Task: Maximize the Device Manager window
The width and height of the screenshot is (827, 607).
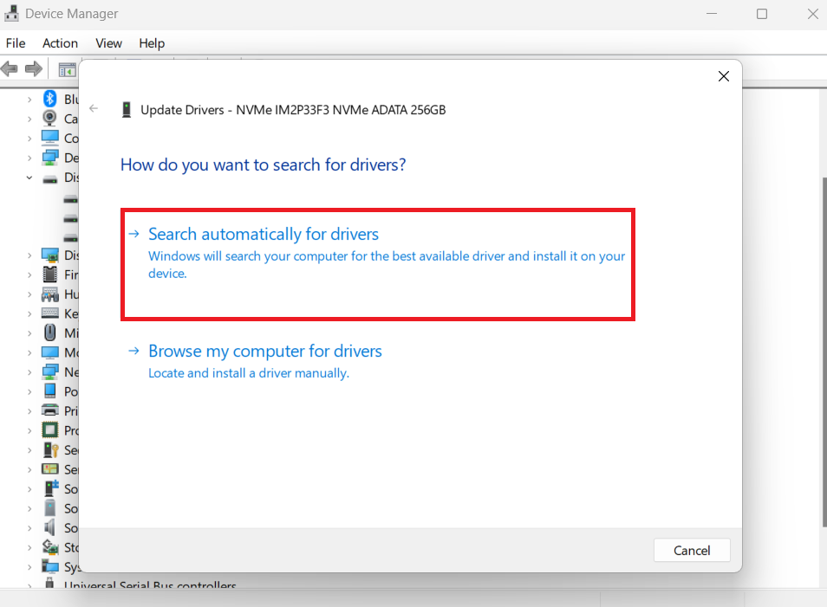Action: (762, 14)
